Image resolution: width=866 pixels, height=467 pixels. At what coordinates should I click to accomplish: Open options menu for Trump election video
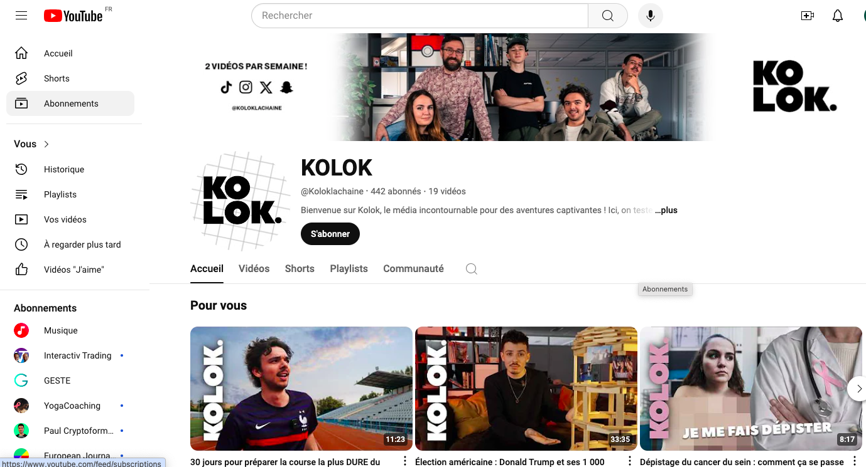pyautogui.click(x=630, y=462)
